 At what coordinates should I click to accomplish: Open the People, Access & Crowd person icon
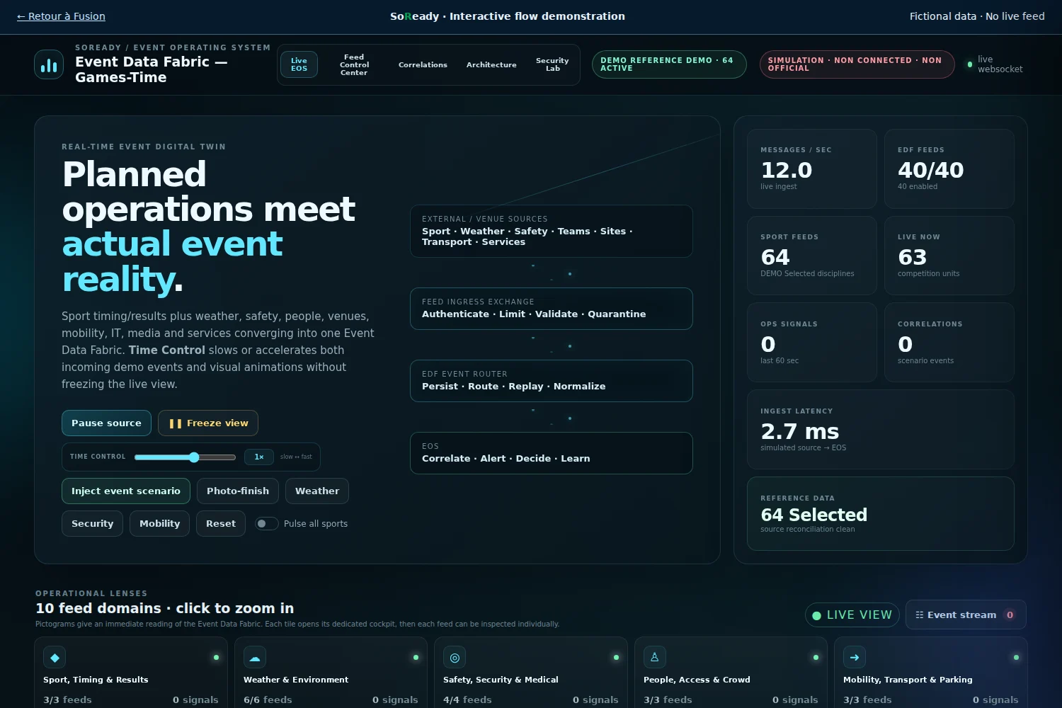655,657
